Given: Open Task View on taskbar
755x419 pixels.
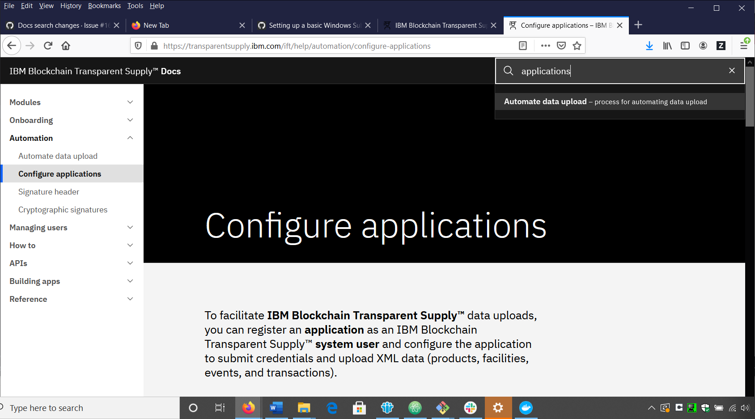Looking at the screenshot, I should [220, 408].
